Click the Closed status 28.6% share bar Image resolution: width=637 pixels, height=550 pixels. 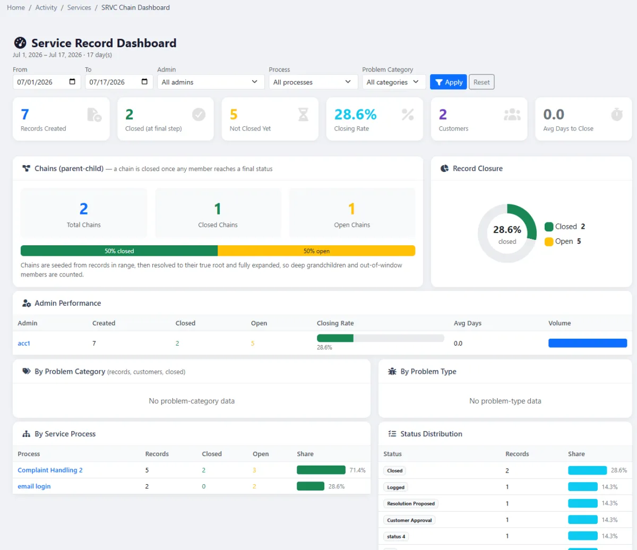click(588, 470)
